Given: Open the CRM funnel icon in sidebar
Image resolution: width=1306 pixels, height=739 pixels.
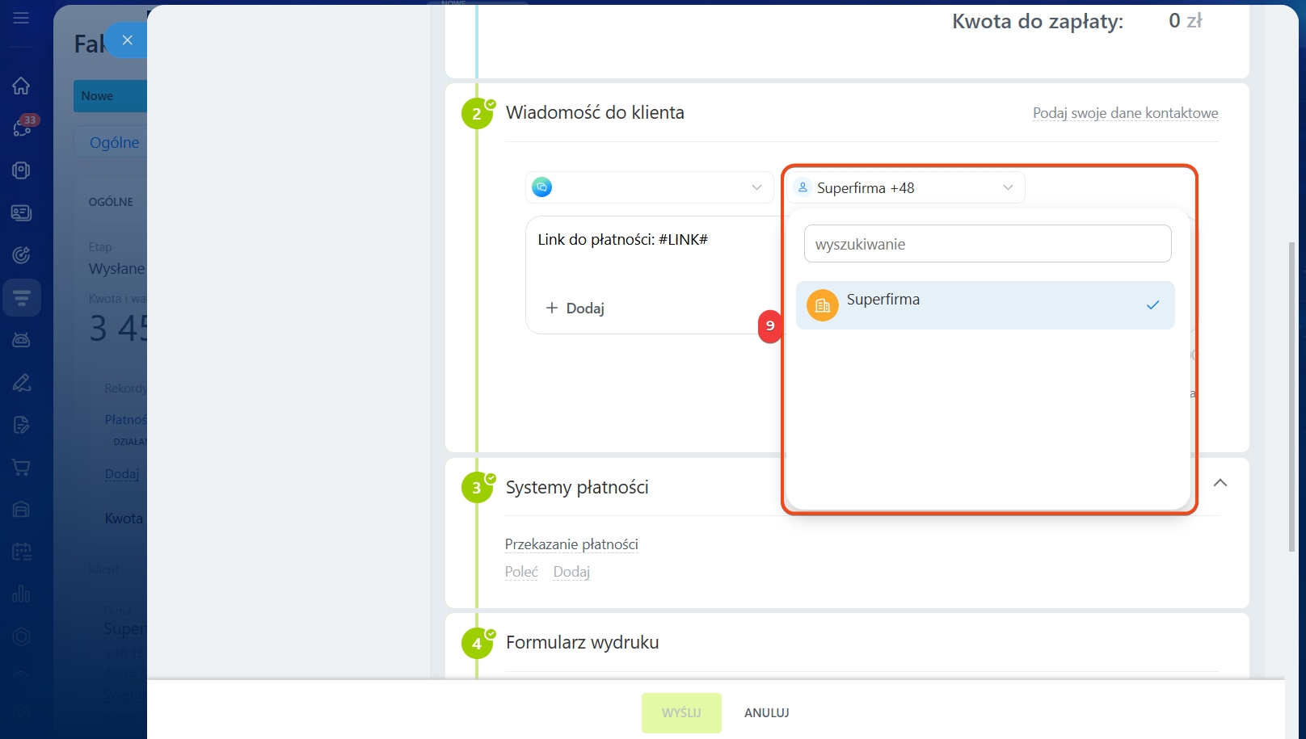Looking at the screenshot, I should point(22,299).
